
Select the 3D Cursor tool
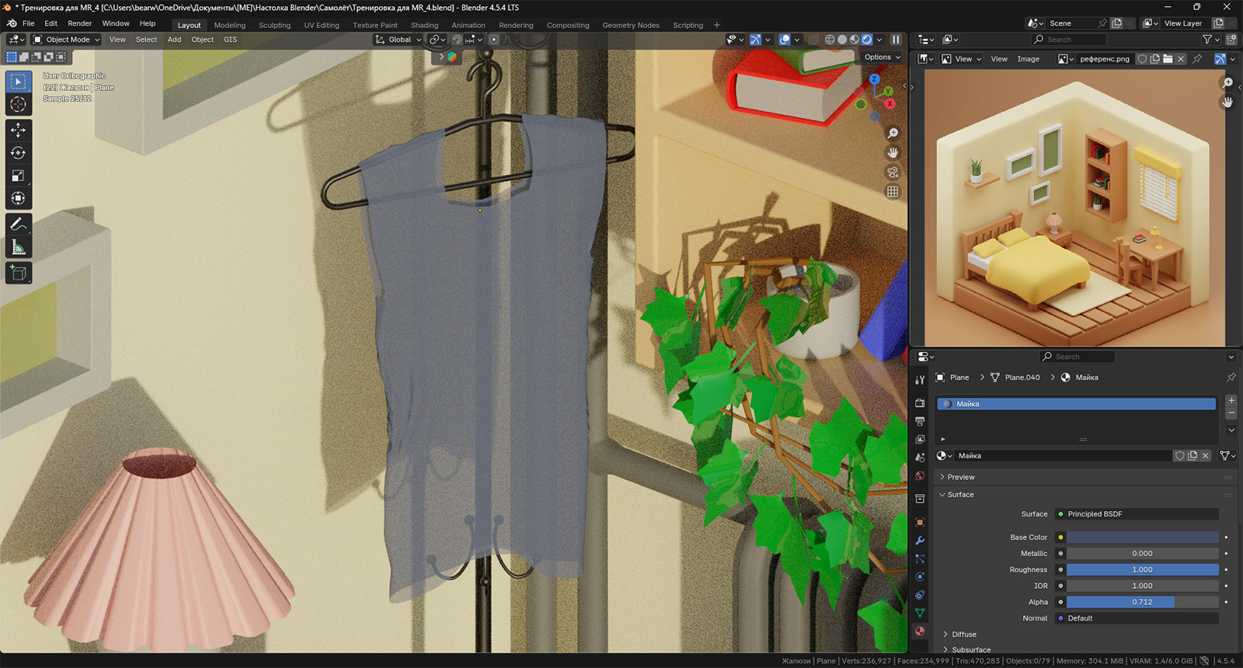[18, 104]
